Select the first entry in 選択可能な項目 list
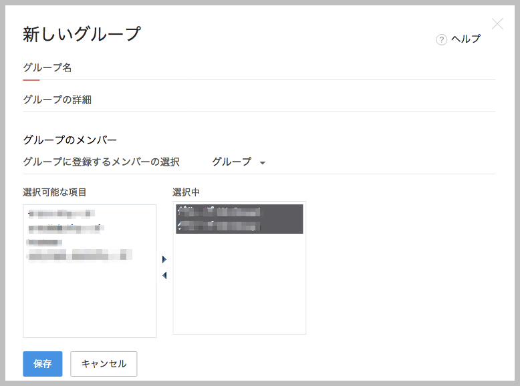The width and height of the screenshot is (520, 386). pos(61,214)
